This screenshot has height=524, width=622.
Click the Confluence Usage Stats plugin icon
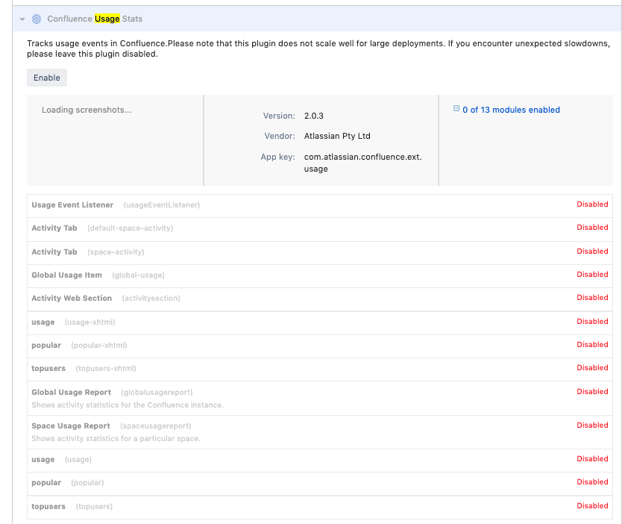37,19
